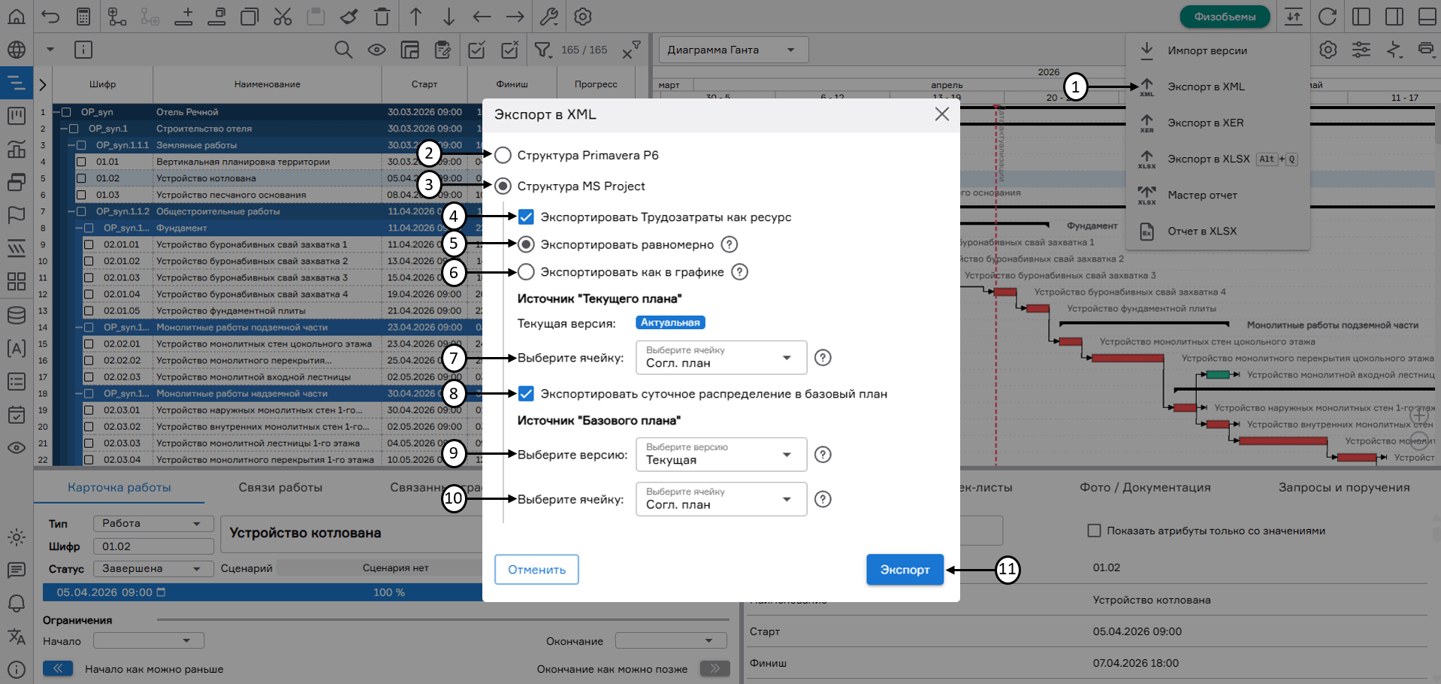1441x684 pixels.
Task: Click the 'Наименование' column header
Action: [267, 84]
